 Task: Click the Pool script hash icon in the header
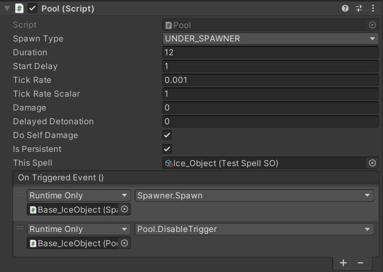coord(19,8)
